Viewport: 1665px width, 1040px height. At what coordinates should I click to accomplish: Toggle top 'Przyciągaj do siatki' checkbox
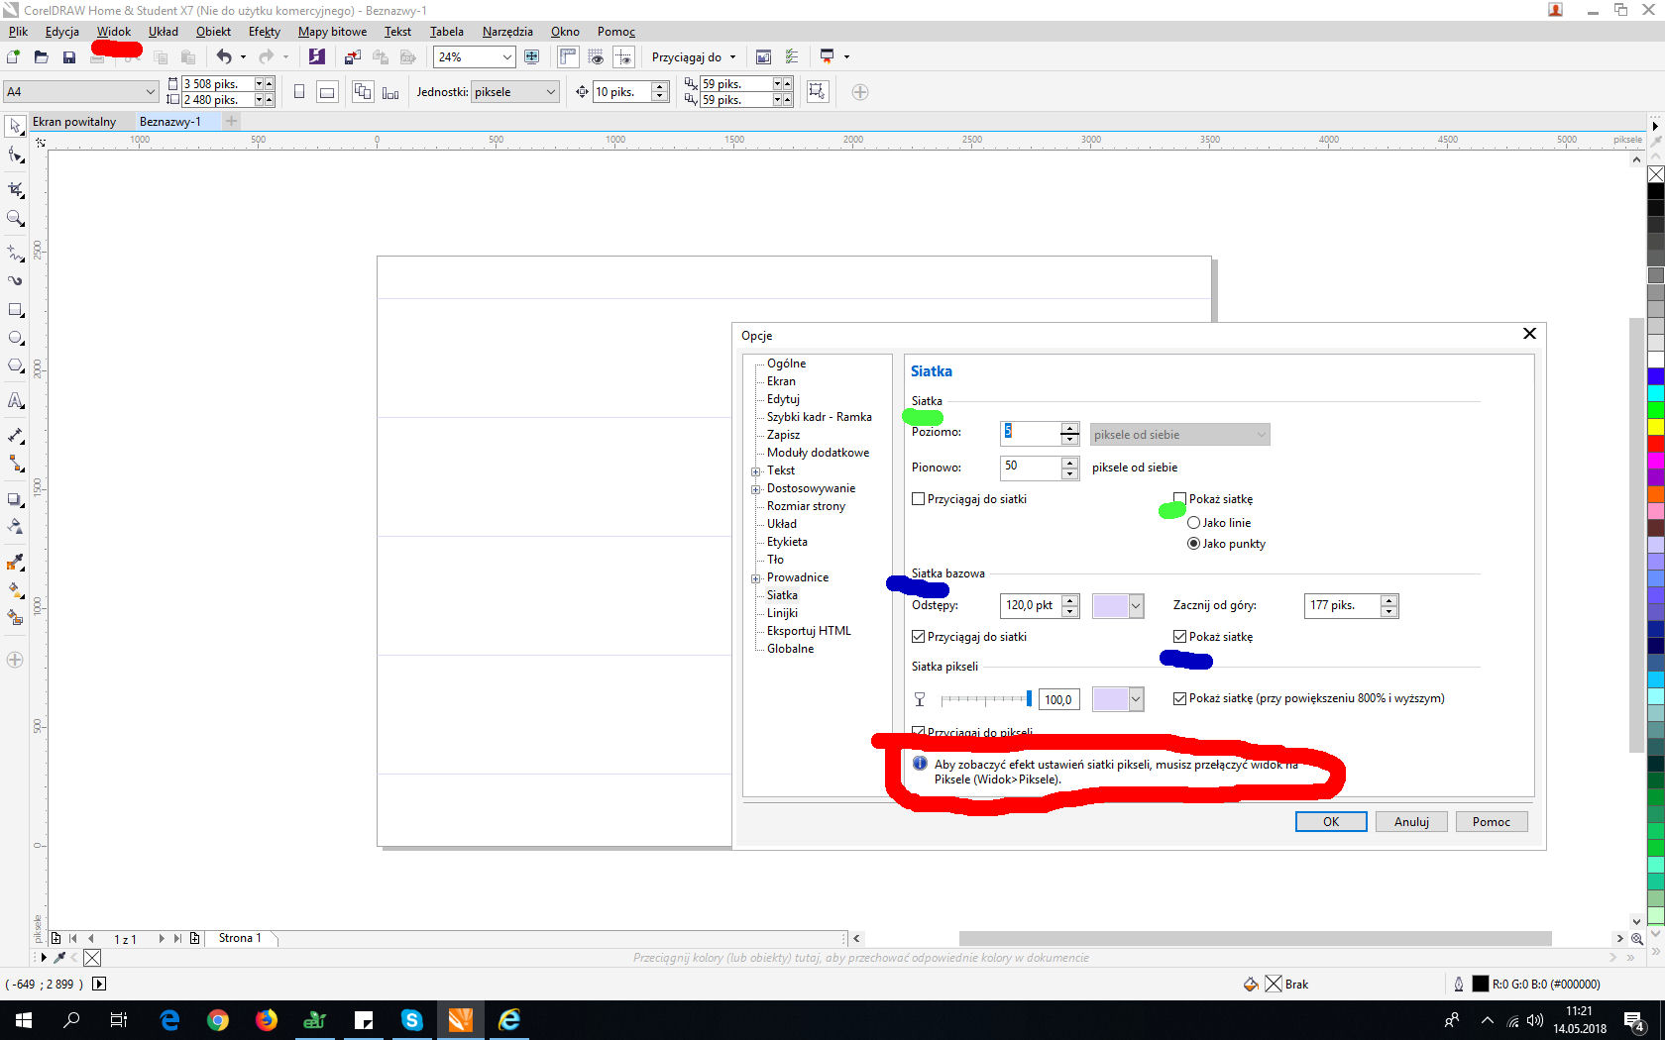(x=919, y=499)
